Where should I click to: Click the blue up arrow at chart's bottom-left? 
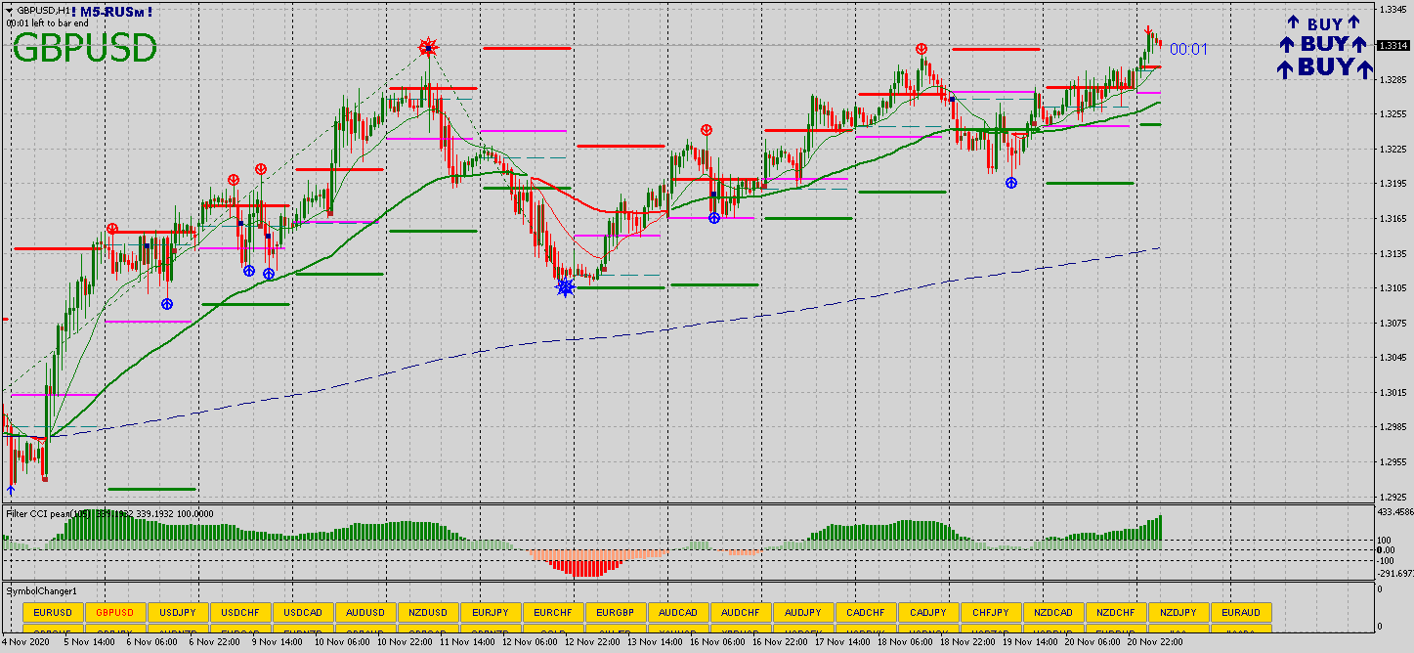click(11, 488)
